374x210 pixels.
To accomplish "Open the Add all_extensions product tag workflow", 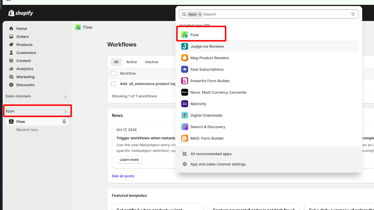I will click(148, 84).
